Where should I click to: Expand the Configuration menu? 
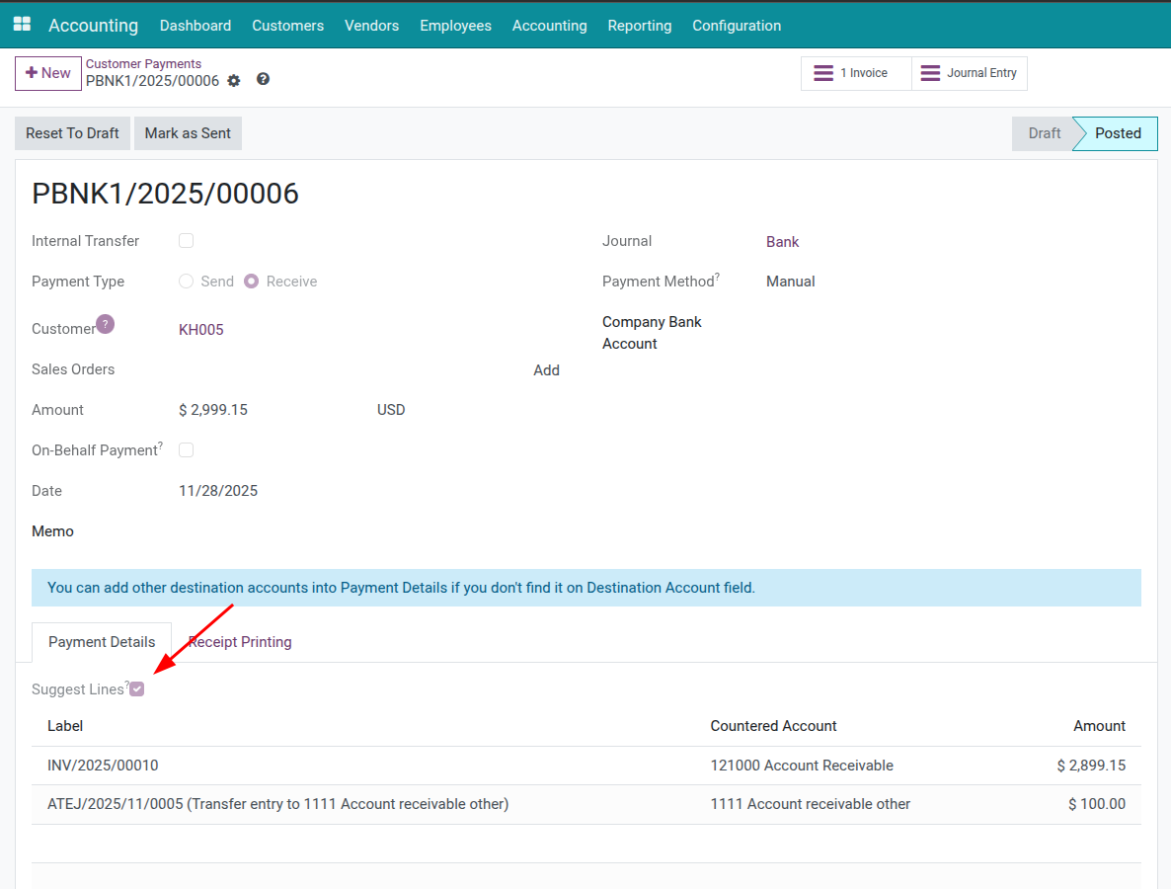pos(736,26)
